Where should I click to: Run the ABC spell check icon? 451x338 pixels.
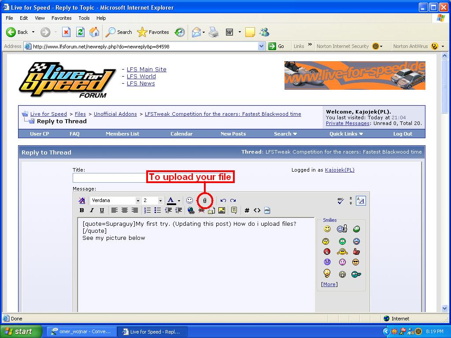[x=340, y=201]
